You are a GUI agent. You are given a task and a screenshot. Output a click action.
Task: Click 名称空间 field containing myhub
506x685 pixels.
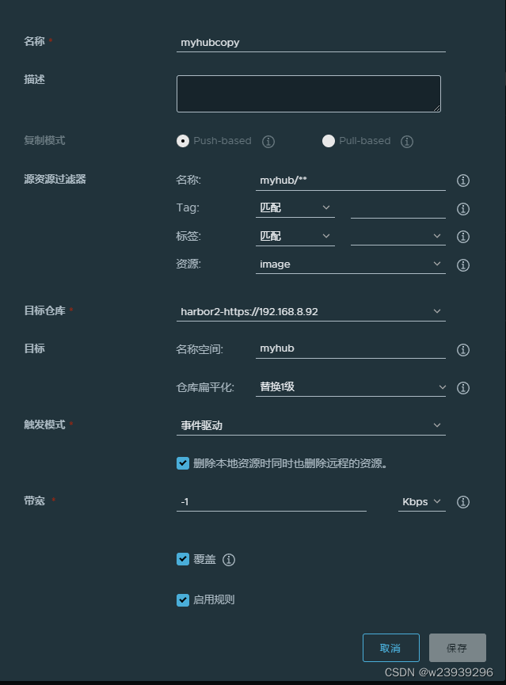pos(351,348)
